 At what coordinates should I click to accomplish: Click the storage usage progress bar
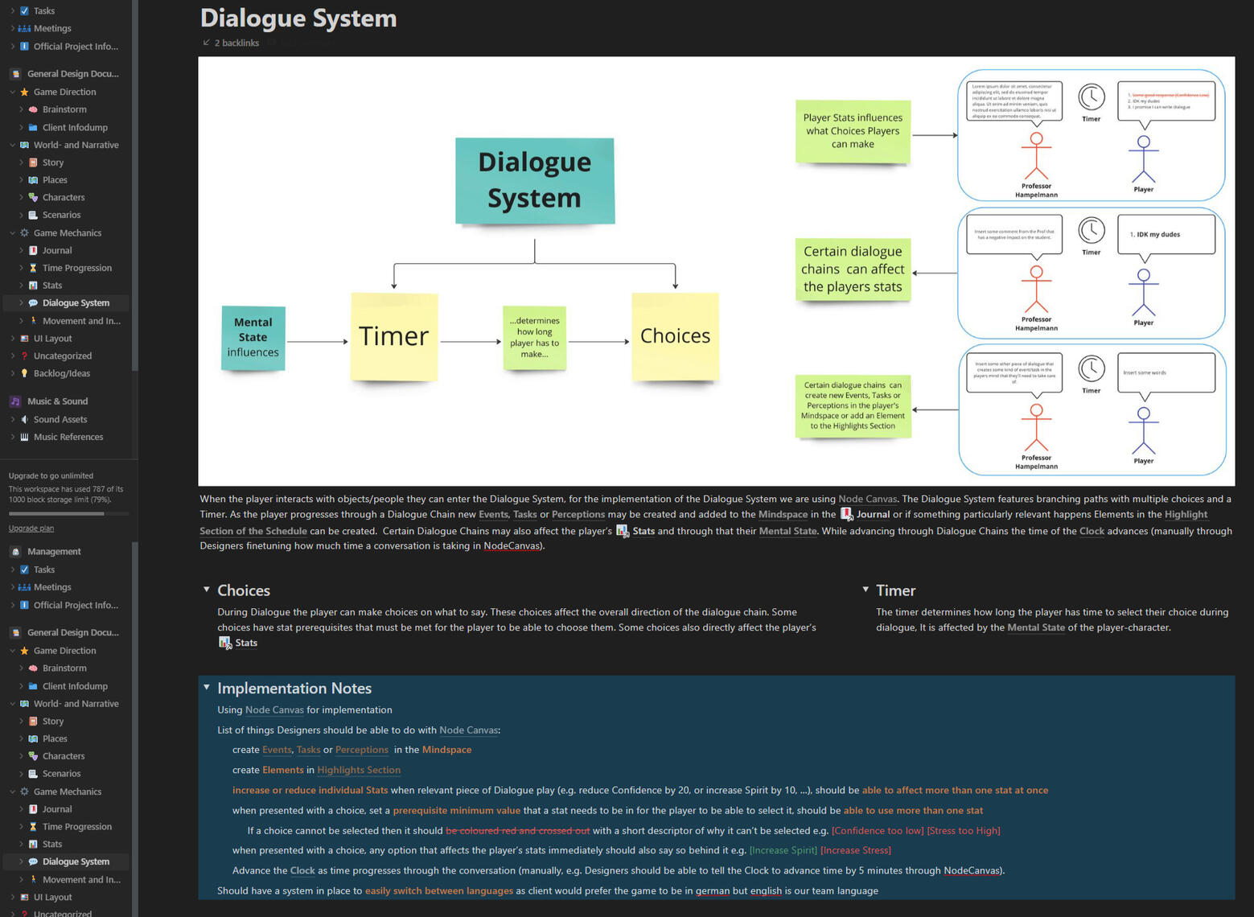click(68, 513)
